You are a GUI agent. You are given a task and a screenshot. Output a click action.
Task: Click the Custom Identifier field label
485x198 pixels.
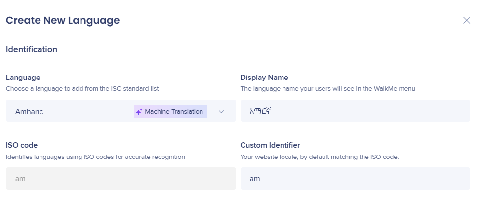270,145
